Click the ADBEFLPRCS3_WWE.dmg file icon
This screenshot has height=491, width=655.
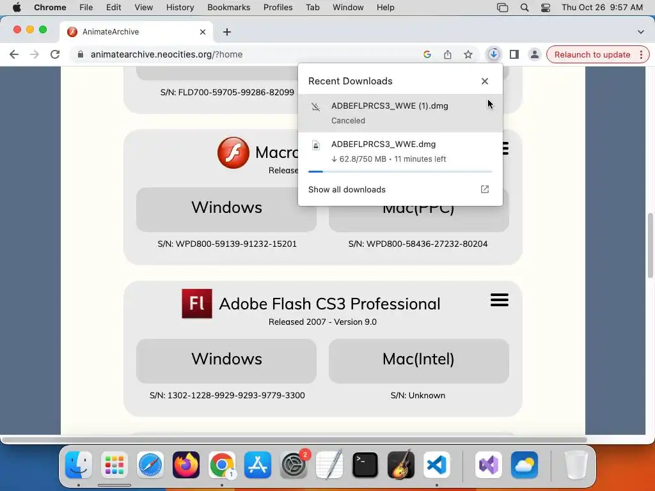[x=316, y=145]
